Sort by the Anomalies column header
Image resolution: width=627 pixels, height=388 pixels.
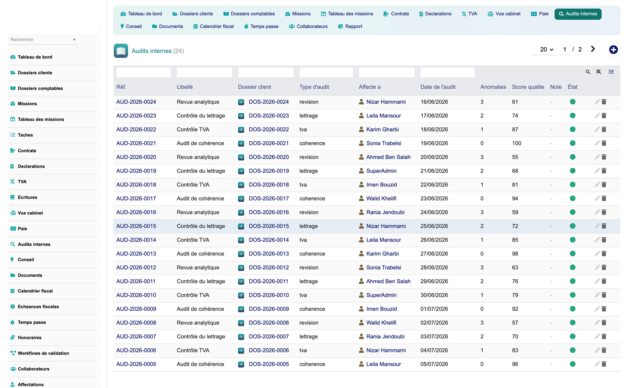coord(493,87)
